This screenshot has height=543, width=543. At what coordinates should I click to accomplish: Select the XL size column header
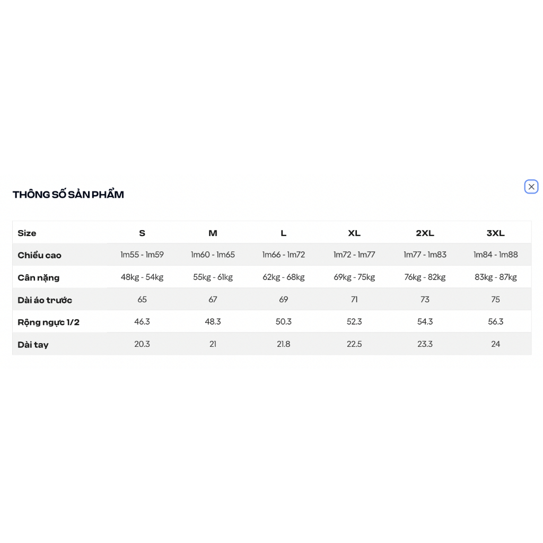354,233
